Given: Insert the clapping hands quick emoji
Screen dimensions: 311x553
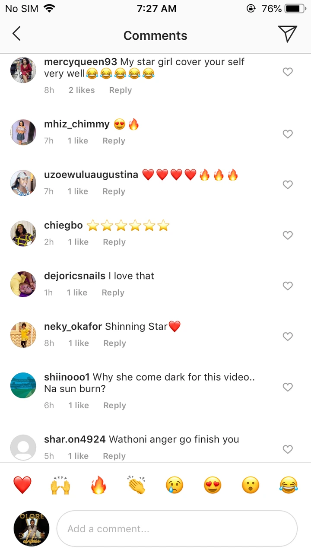Looking at the screenshot, I should pos(136,485).
